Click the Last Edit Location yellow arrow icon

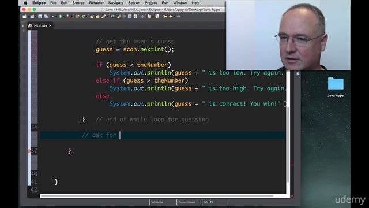point(165,17)
